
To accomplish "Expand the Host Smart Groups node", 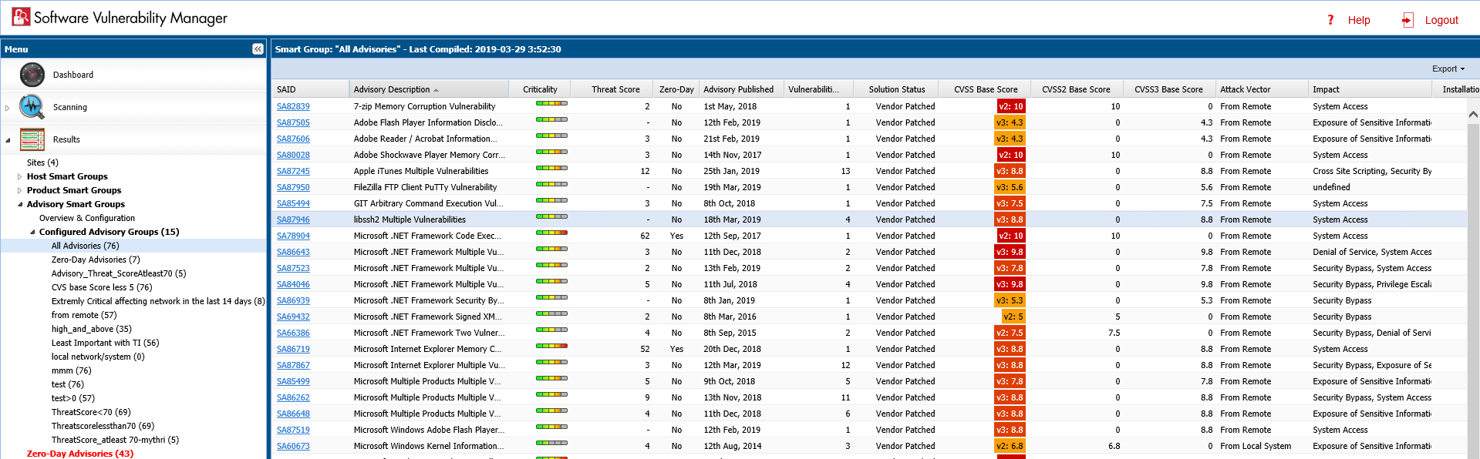I will point(20,176).
